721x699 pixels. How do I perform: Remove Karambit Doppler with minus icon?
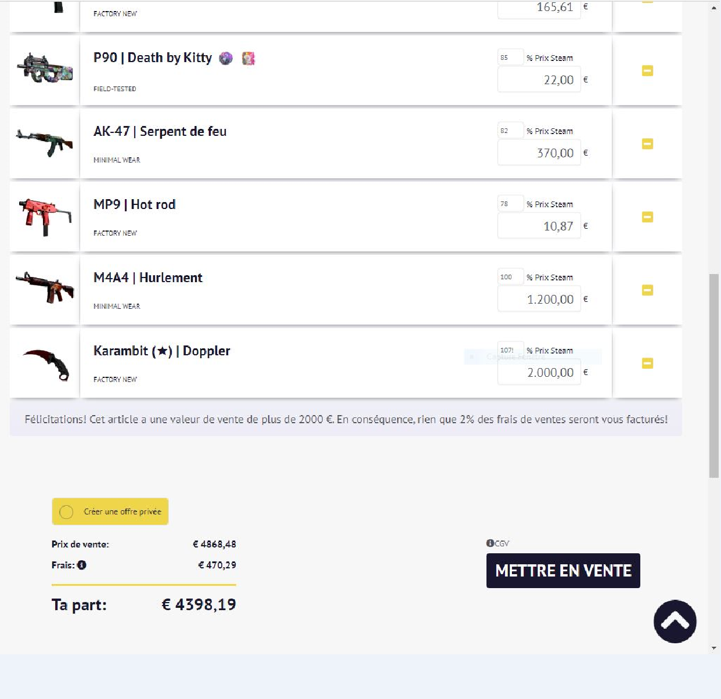tap(647, 363)
